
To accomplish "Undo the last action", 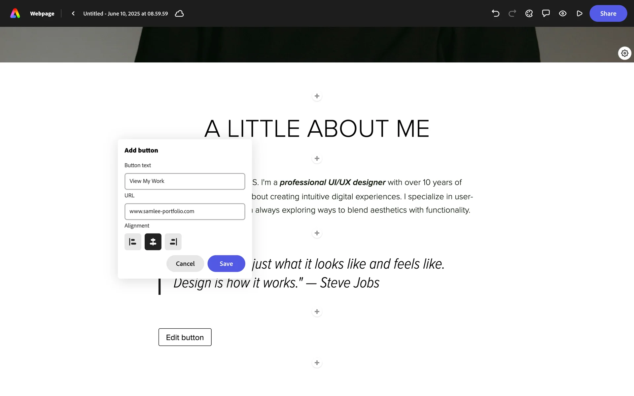I will (495, 14).
